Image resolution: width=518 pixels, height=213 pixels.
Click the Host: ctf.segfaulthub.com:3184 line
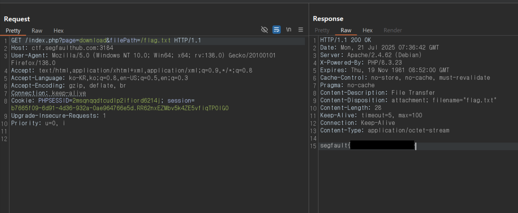click(x=62, y=48)
